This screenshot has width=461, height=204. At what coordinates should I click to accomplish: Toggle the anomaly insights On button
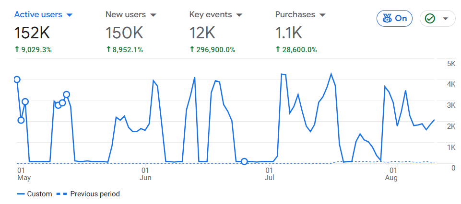(x=394, y=19)
